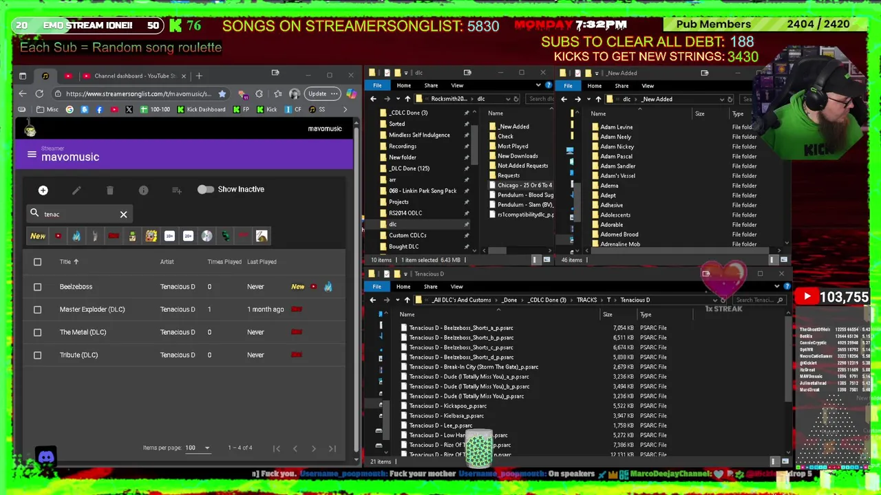Sort the song table by Last Played

pos(262,262)
